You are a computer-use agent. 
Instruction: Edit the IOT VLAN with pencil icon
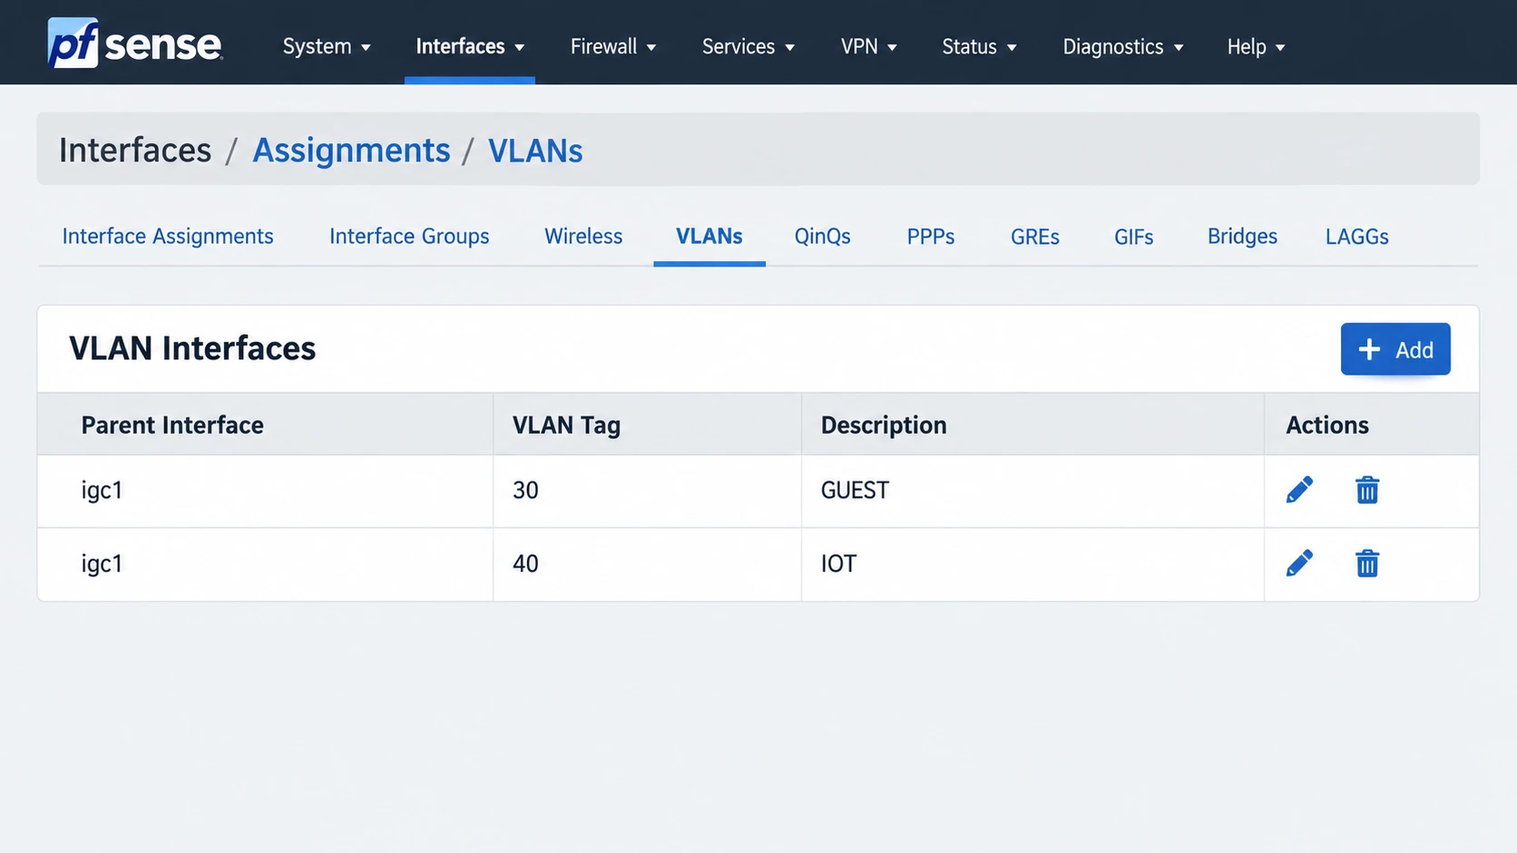[x=1299, y=563]
